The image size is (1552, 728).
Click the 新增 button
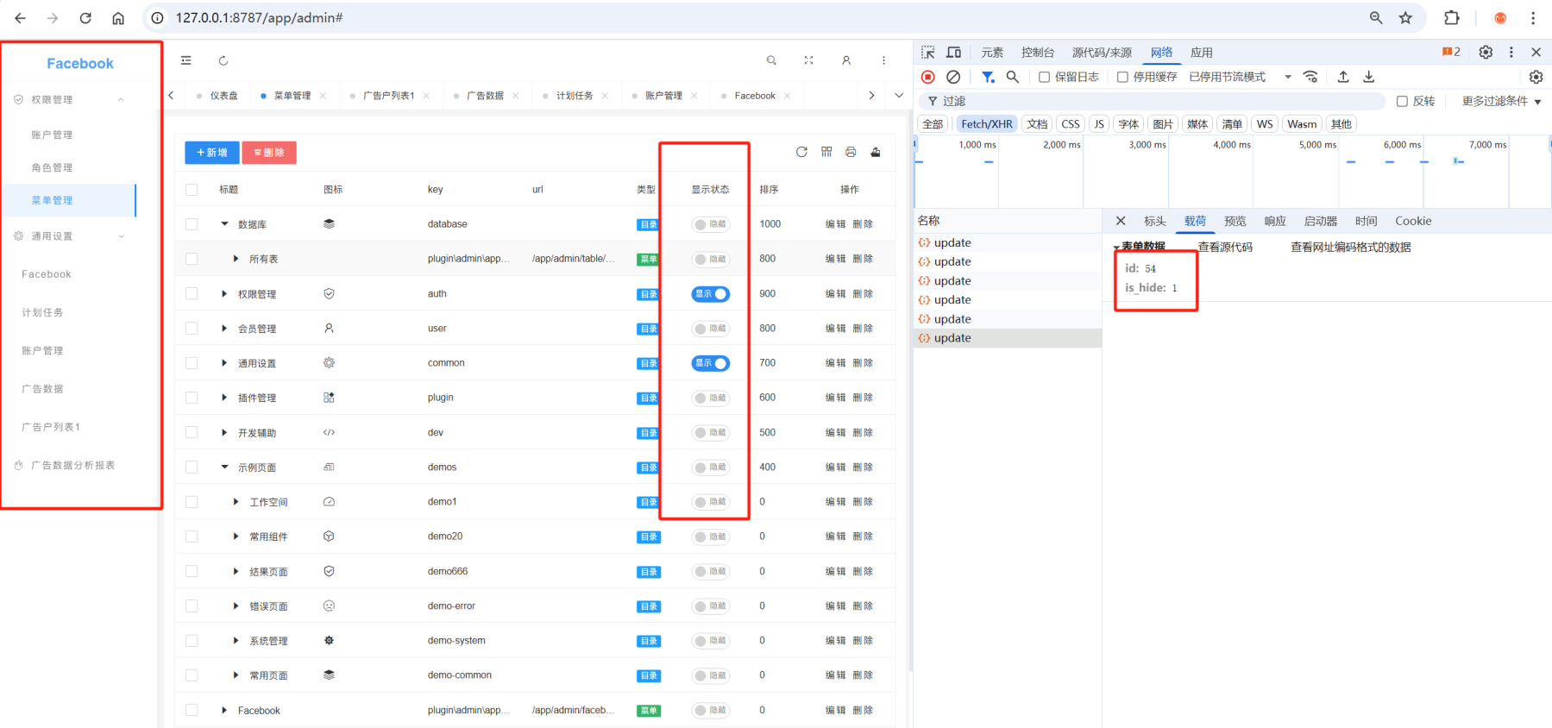[212, 153]
